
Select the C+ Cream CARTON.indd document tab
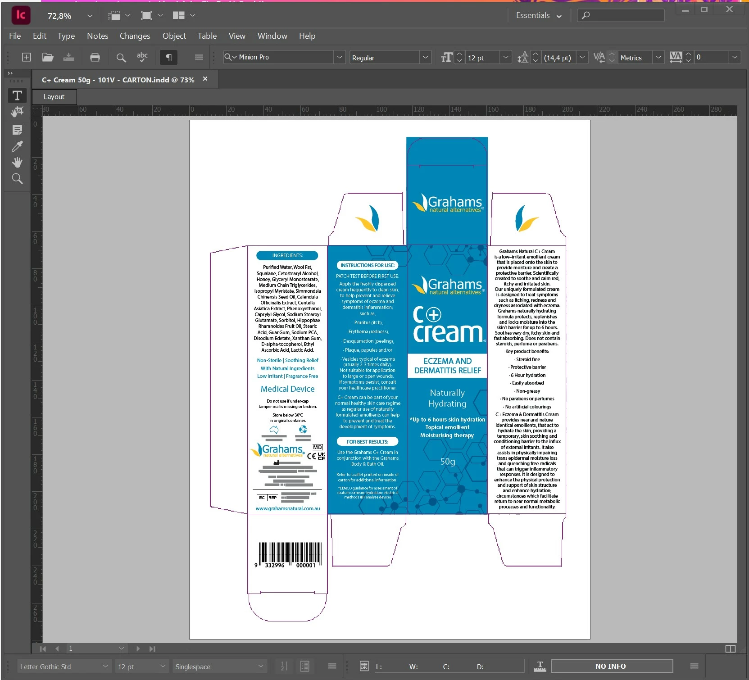[x=118, y=80]
